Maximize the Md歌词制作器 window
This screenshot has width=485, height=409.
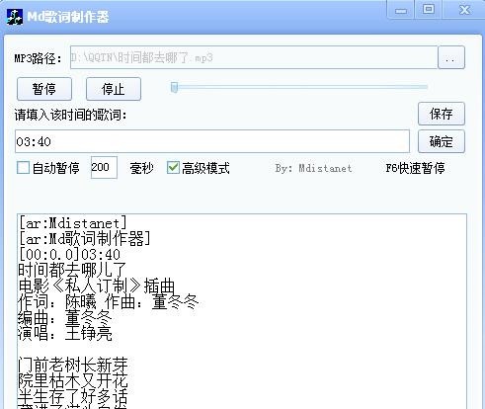[x=429, y=9]
